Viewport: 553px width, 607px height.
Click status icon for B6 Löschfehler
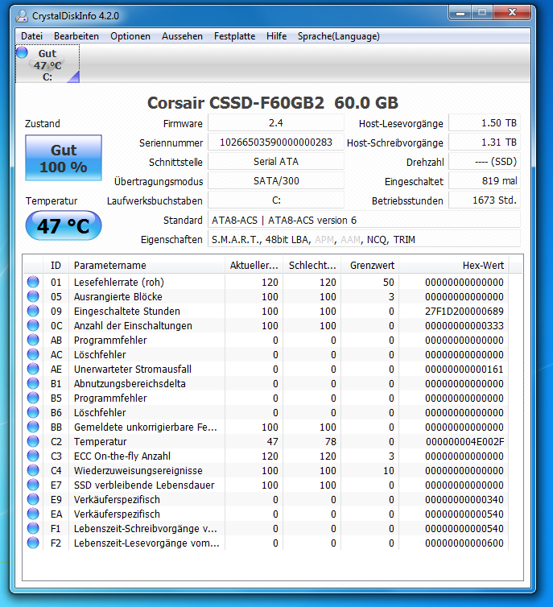pyautogui.click(x=33, y=412)
